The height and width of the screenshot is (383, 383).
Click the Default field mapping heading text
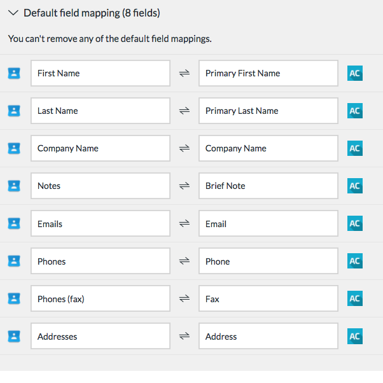coord(92,13)
